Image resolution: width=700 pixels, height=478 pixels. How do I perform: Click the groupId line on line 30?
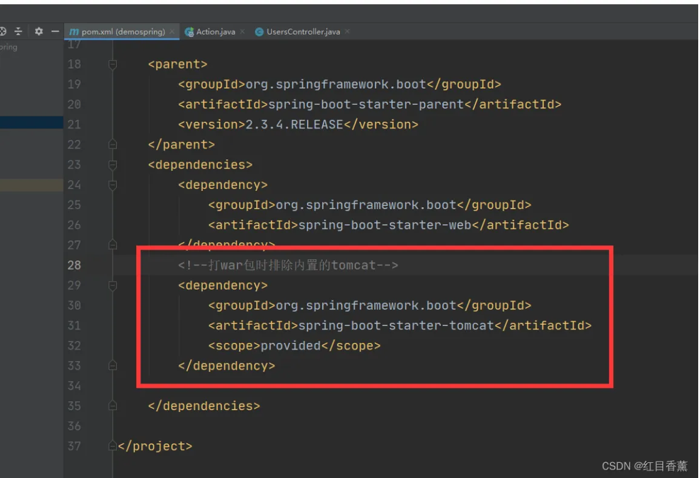pyautogui.click(x=369, y=305)
